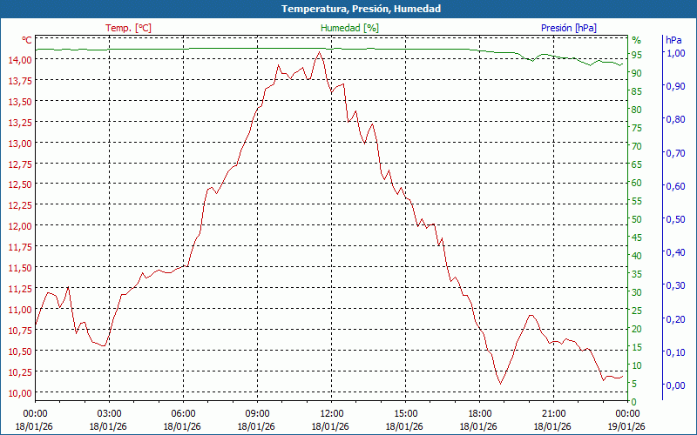The image size is (697, 435).
Task: Click the '14,00' temperature axis value
Action: coord(20,59)
